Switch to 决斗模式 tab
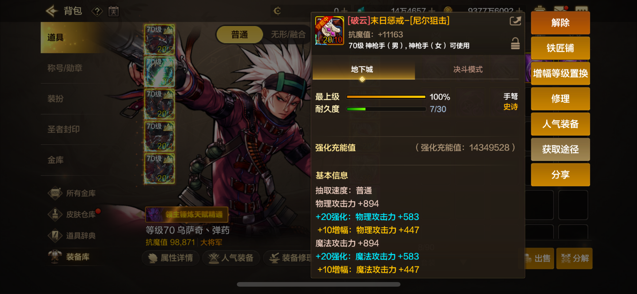Viewport: 637px width, 294px height. [x=468, y=70]
